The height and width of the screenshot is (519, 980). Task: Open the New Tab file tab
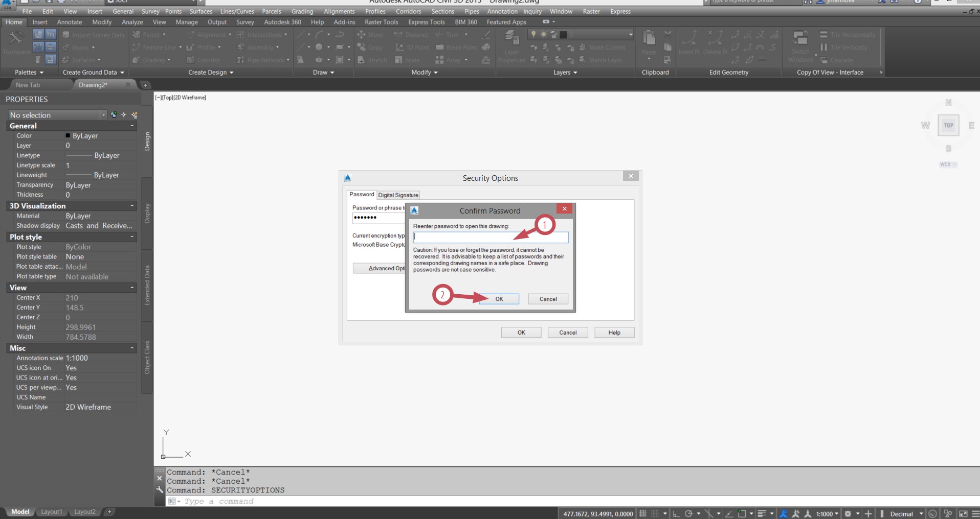28,85
